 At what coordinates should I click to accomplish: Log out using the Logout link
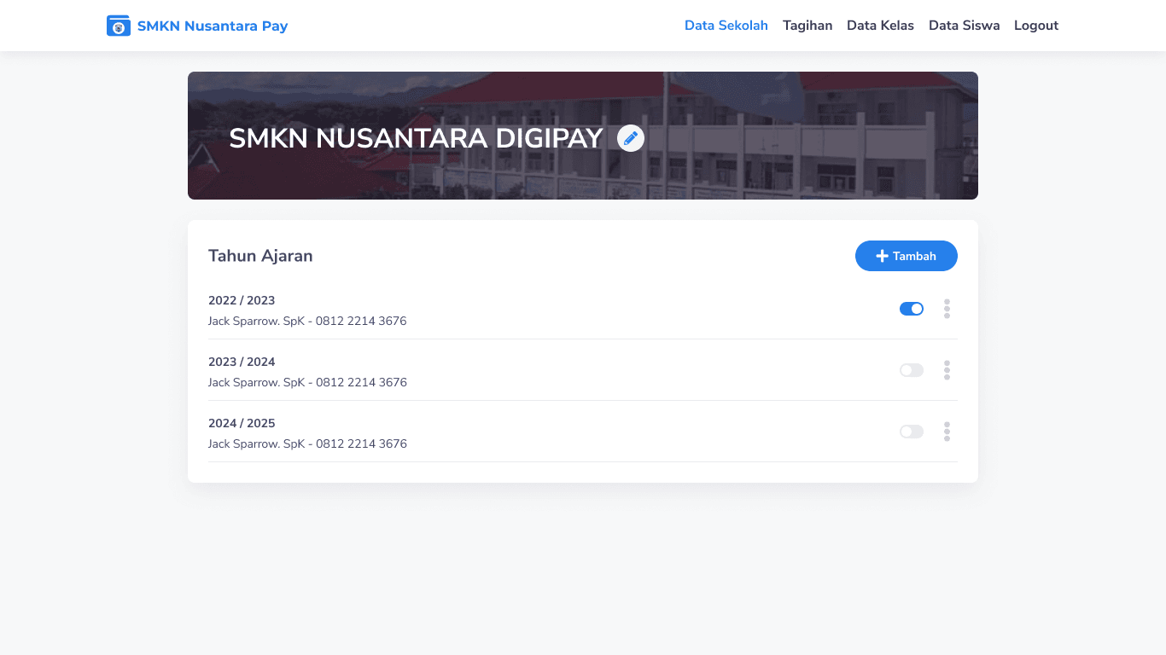(1036, 26)
